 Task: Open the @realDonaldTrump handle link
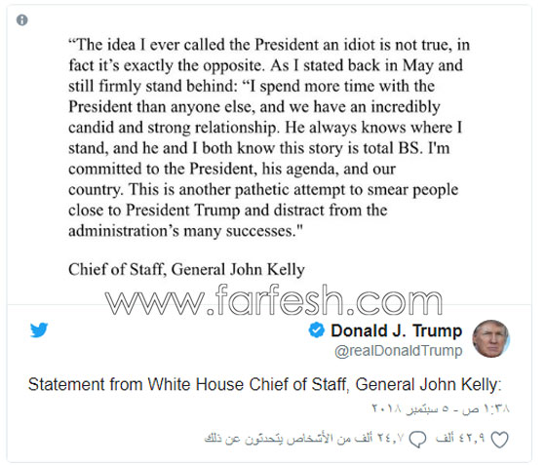point(399,351)
